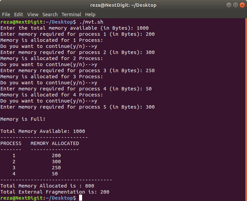Click the 'Memory is Full!' message

tap(23, 119)
